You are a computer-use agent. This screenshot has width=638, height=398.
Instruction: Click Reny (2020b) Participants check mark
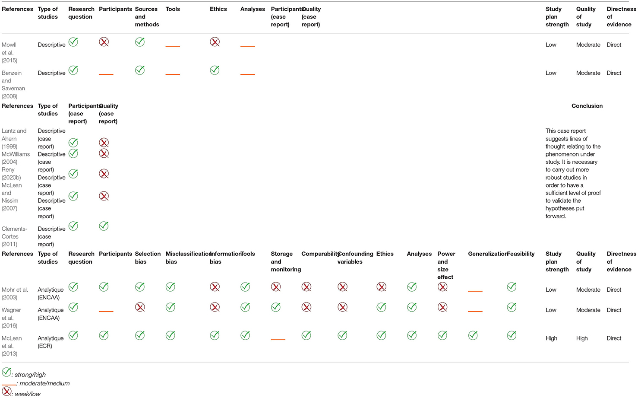(73, 174)
